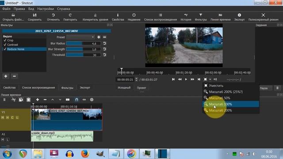The width and height of the screenshot is (283, 159).
Task: Switch to bottom Свойства tab
Action: [9, 87]
